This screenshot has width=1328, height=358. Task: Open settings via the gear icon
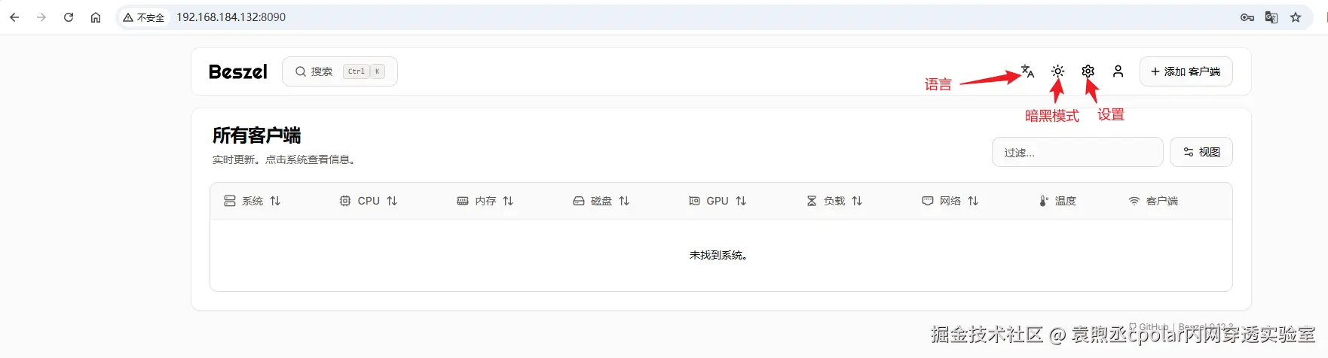(x=1088, y=71)
